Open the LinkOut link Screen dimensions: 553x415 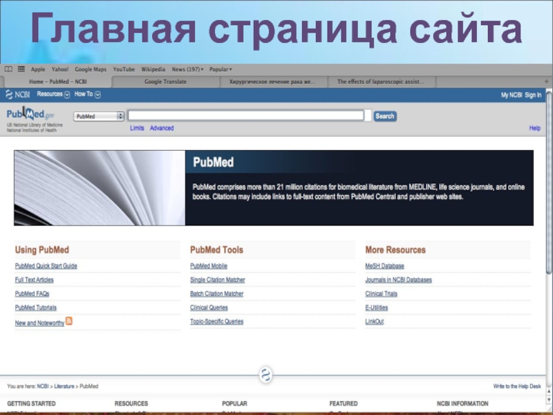click(x=375, y=322)
